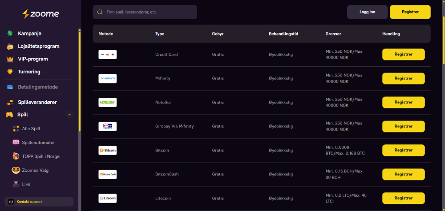Select Alle Spill in sidebar
The width and height of the screenshot is (445, 211).
coord(31,129)
